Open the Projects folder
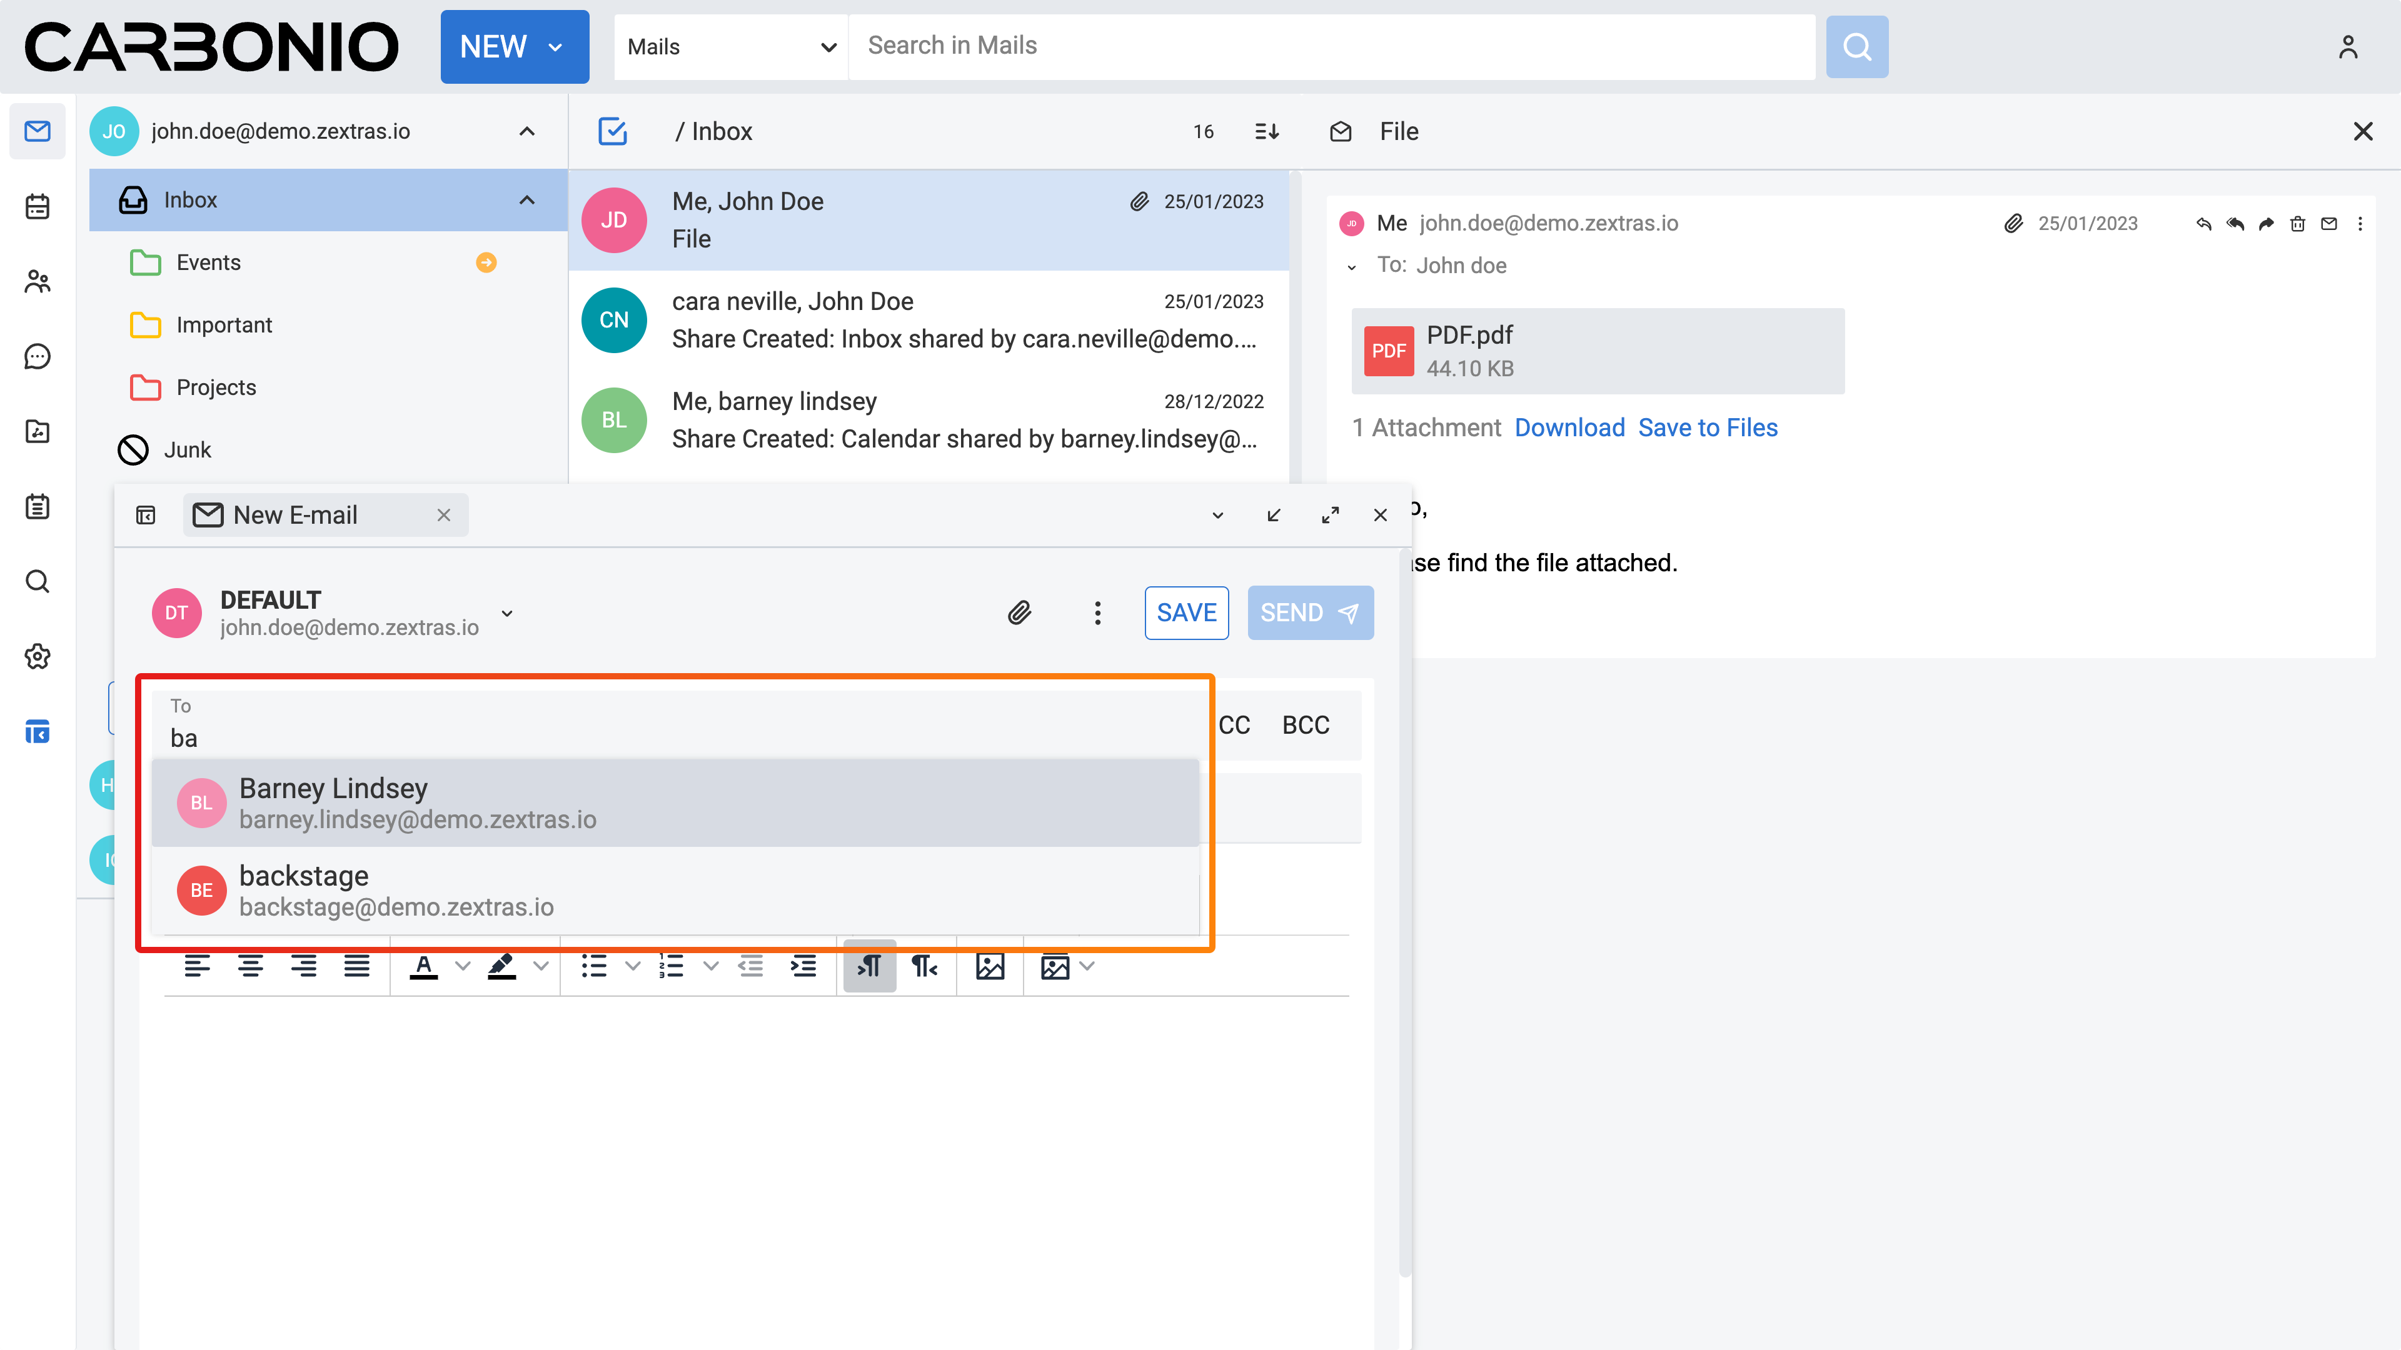This screenshot has height=1350, width=2401. click(x=216, y=387)
